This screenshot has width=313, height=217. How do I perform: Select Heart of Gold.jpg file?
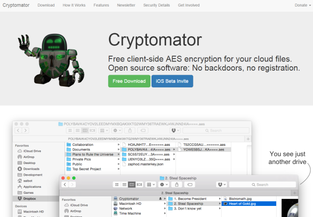click(x=249, y=203)
